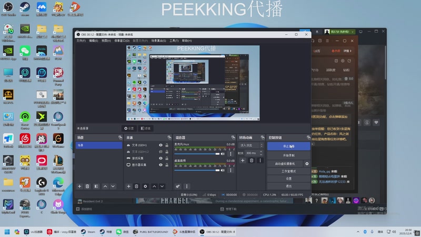Open the 编辑(E) menu
The height and width of the screenshot is (237, 421).
tap(94, 41)
